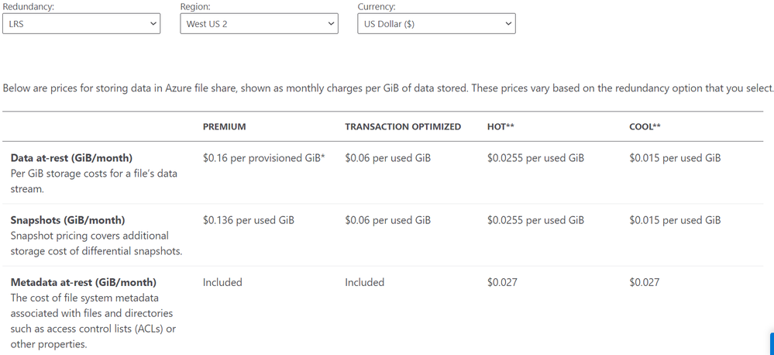Click the Currency field label

coord(376,7)
